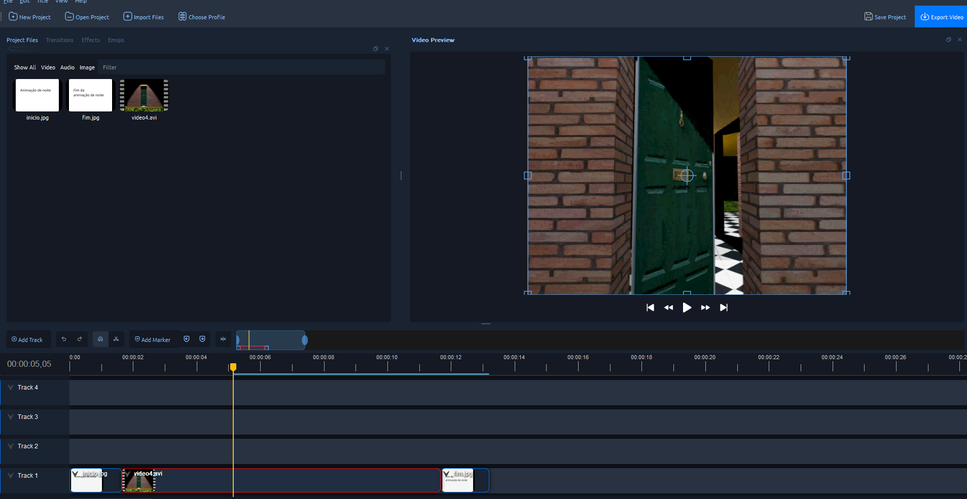Click Save Project in the toolbar
Viewport: 967px width, 499px height.
point(885,17)
